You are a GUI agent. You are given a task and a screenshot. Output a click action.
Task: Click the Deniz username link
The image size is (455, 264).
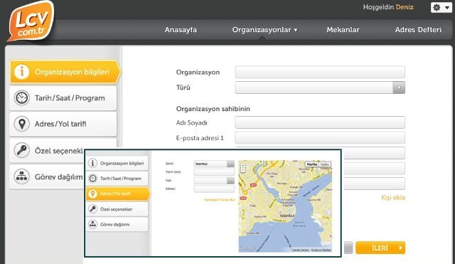[x=405, y=7]
